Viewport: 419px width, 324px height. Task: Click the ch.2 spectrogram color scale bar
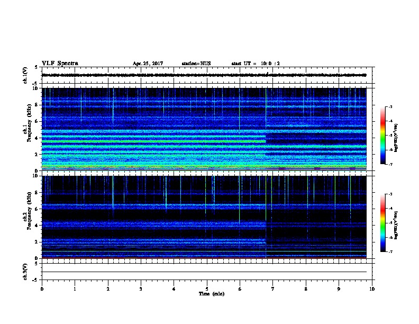coord(382,223)
